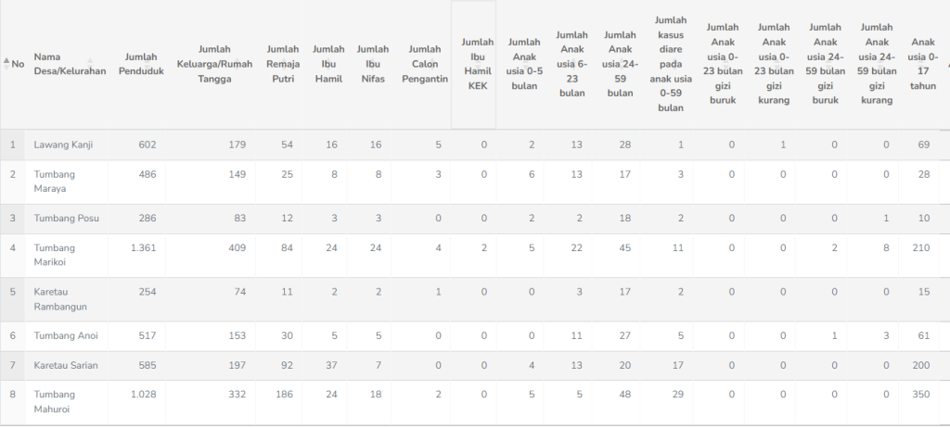Sort by Jumlah Ibu Nifas column header

(x=372, y=64)
